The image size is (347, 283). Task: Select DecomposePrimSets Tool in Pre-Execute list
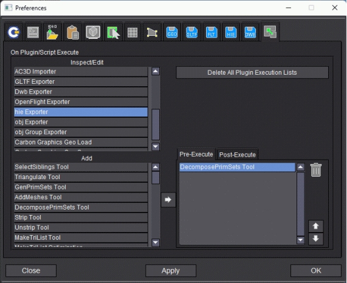tap(237, 167)
